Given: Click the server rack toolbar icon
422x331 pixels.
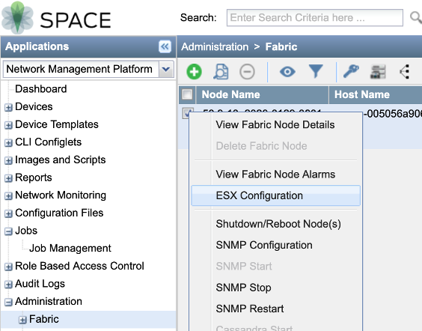Looking at the screenshot, I should pyautogui.click(x=378, y=72).
